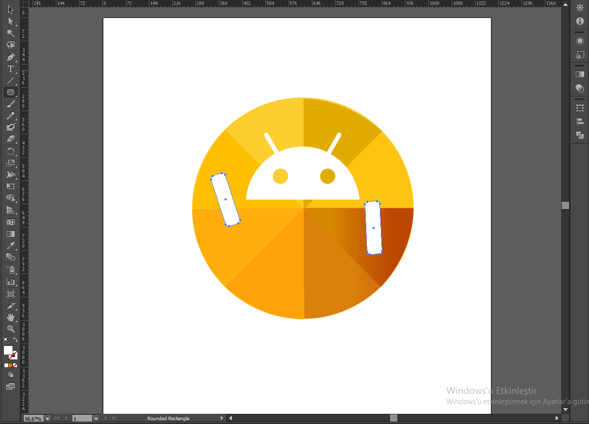Viewport: 589px width, 424px height.
Task: Go to the last artboard
Action: pyautogui.click(x=114, y=418)
